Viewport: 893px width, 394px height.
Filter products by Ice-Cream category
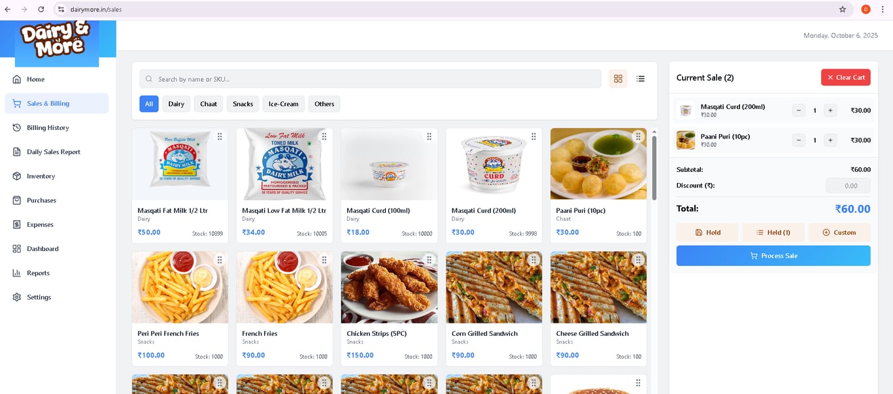click(283, 104)
